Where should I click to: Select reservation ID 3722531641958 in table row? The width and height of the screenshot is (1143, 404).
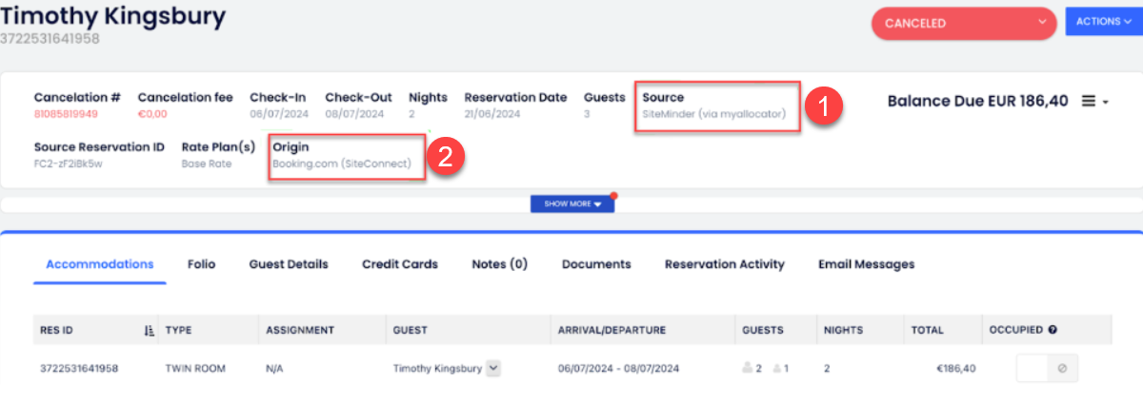point(79,369)
